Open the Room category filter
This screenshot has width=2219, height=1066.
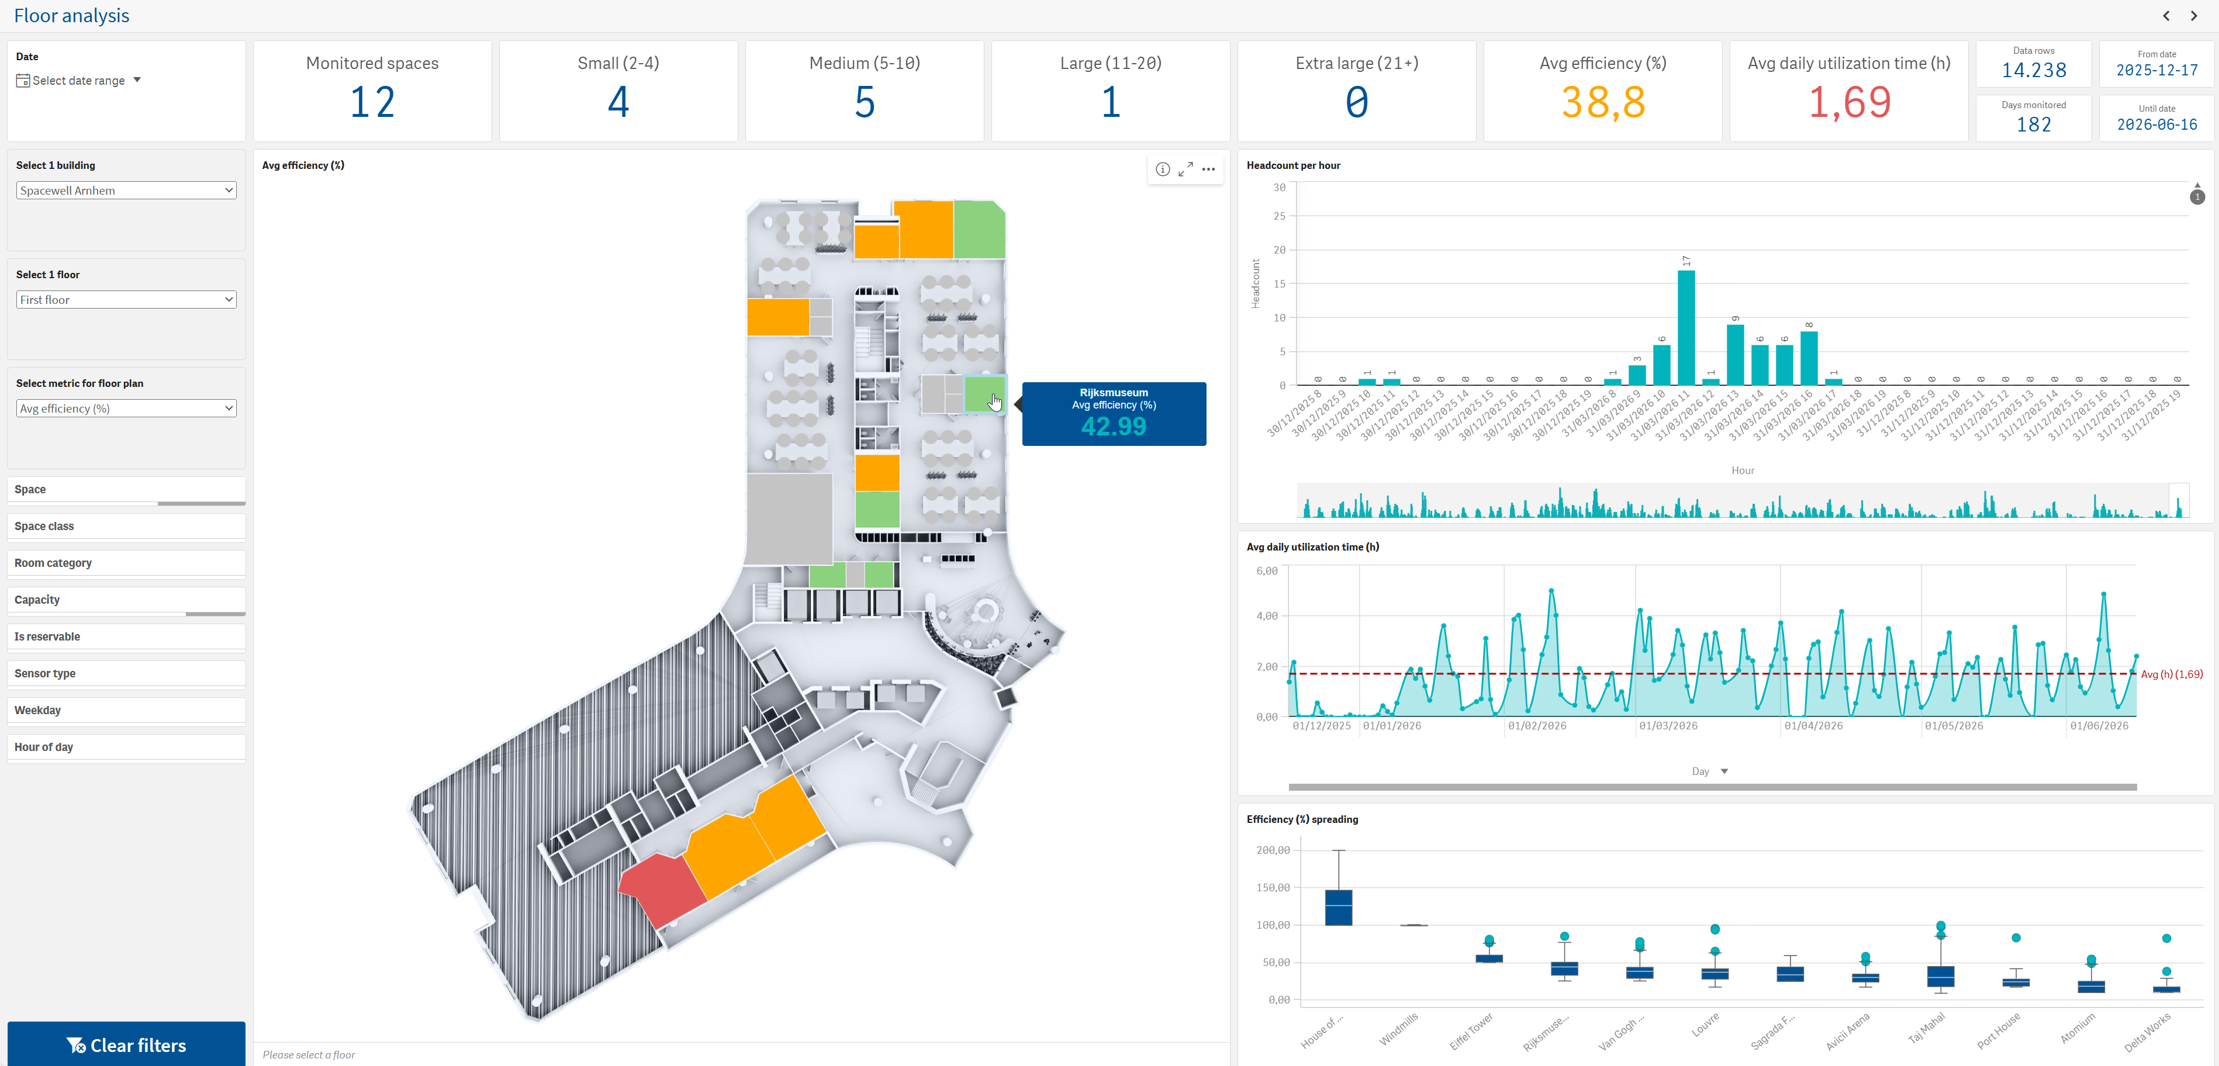tap(126, 563)
